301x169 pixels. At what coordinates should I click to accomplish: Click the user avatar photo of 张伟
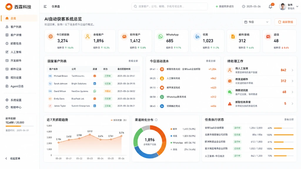point(282,6)
